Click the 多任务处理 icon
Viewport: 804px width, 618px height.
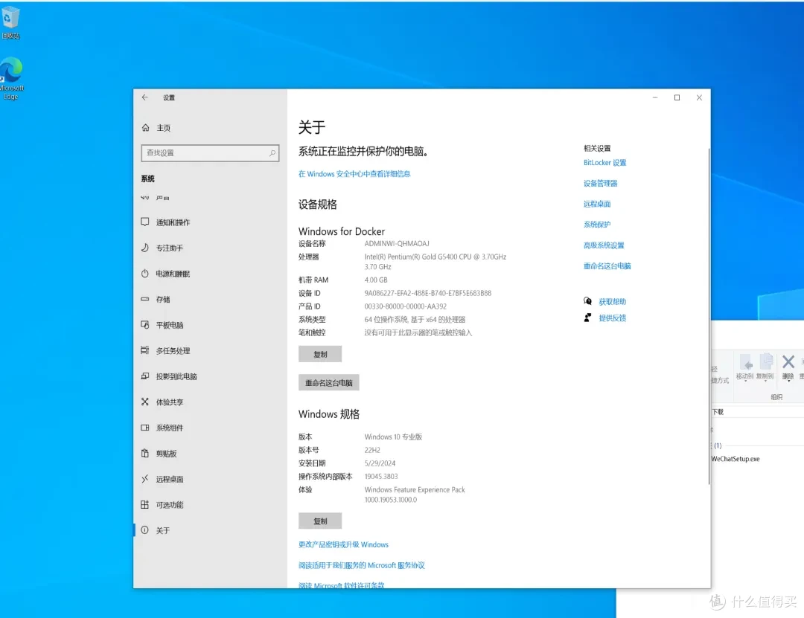coord(145,350)
